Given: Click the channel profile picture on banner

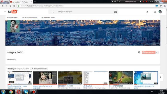Looking at the screenshot, I should 13,26.
